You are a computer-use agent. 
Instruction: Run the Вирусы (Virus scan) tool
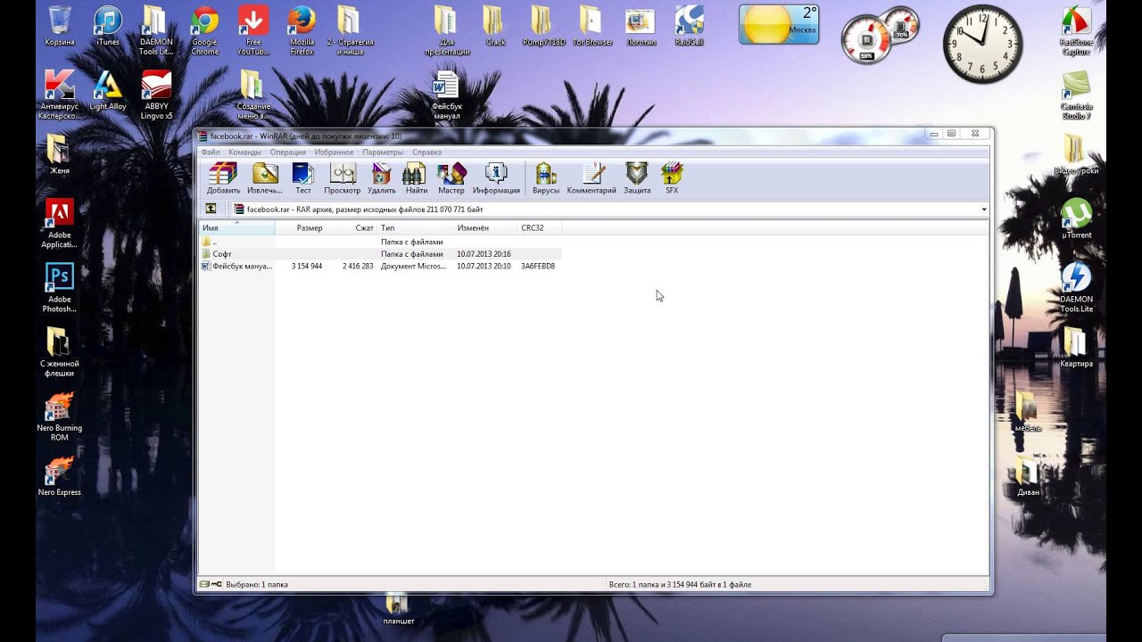point(546,178)
